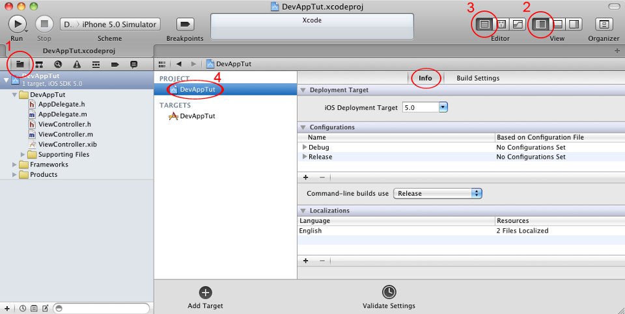Open the Organizer window
The image size is (625, 314).
pyautogui.click(x=604, y=24)
